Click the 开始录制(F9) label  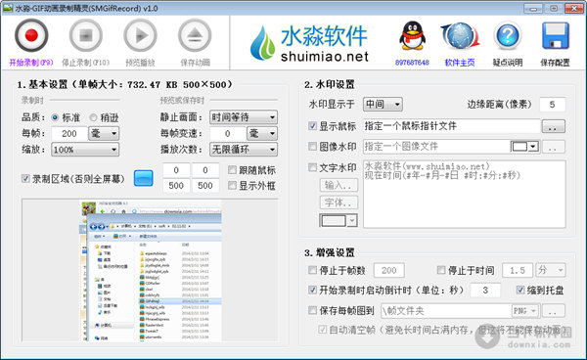tap(31, 63)
